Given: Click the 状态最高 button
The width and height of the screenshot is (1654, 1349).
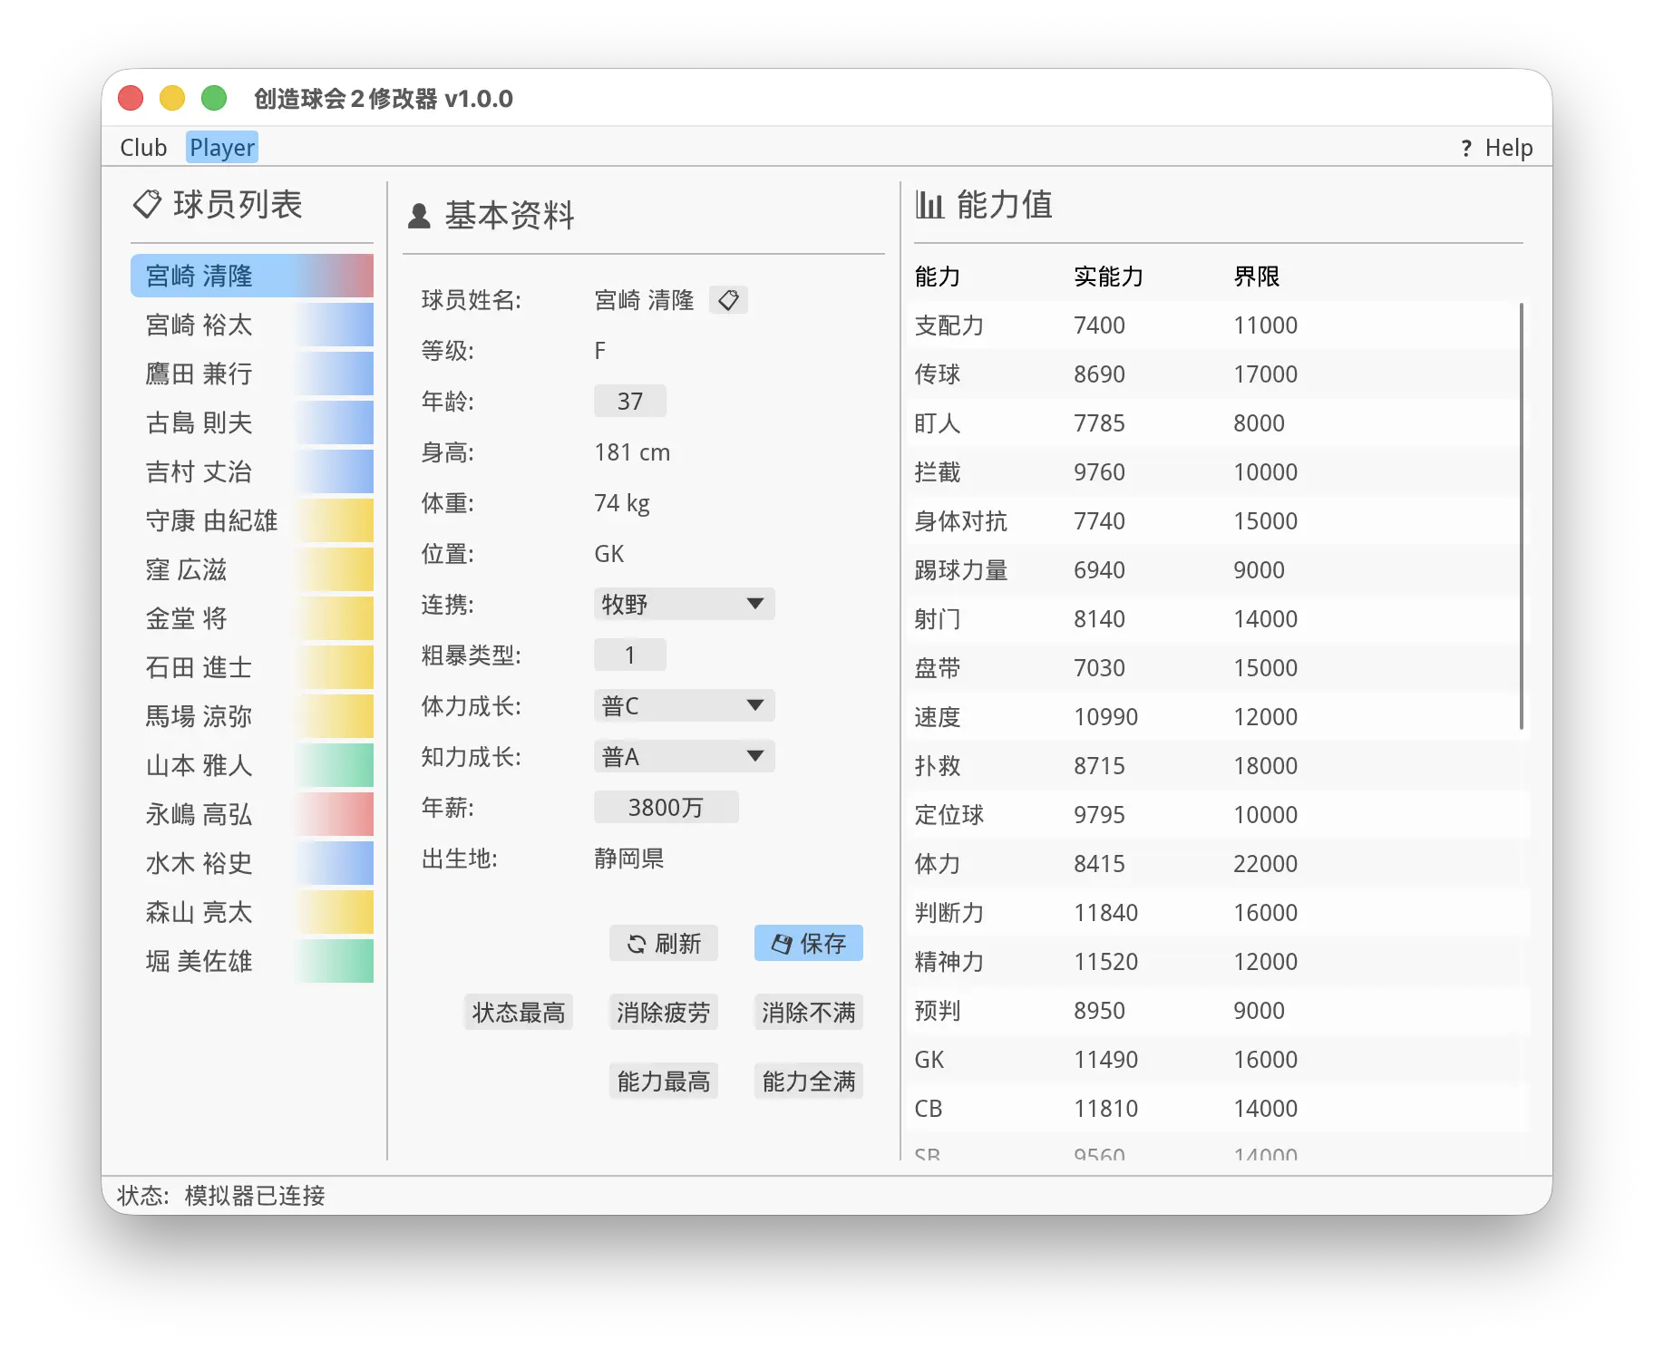Looking at the screenshot, I should pyautogui.click(x=519, y=1012).
